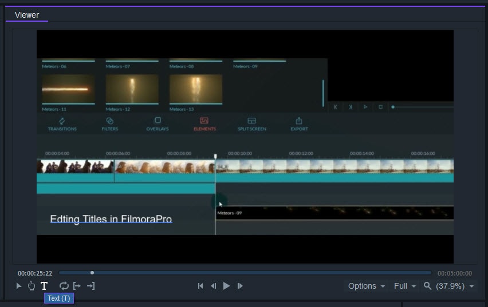Set the Out point marker

point(90,286)
